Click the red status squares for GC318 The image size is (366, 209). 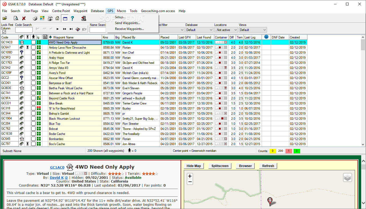click(x=39, y=108)
